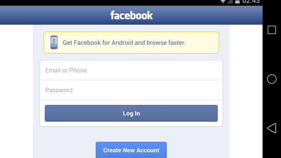This screenshot has height=158, width=281.
Task: Tap the Android recent apps square button
Action: pos(272,30)
